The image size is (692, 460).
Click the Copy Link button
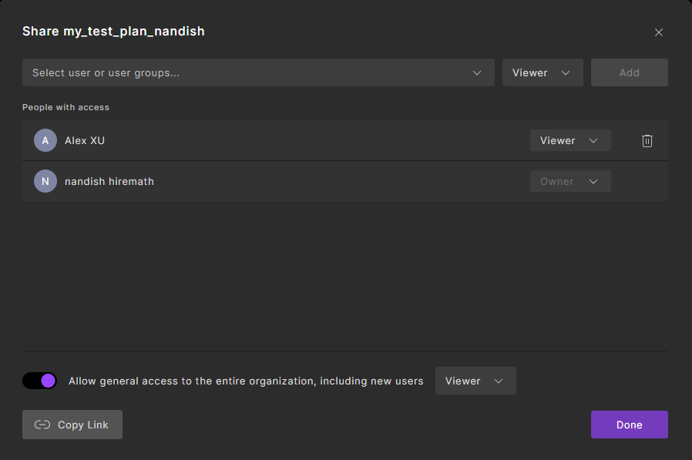click(x=72, y=425)
